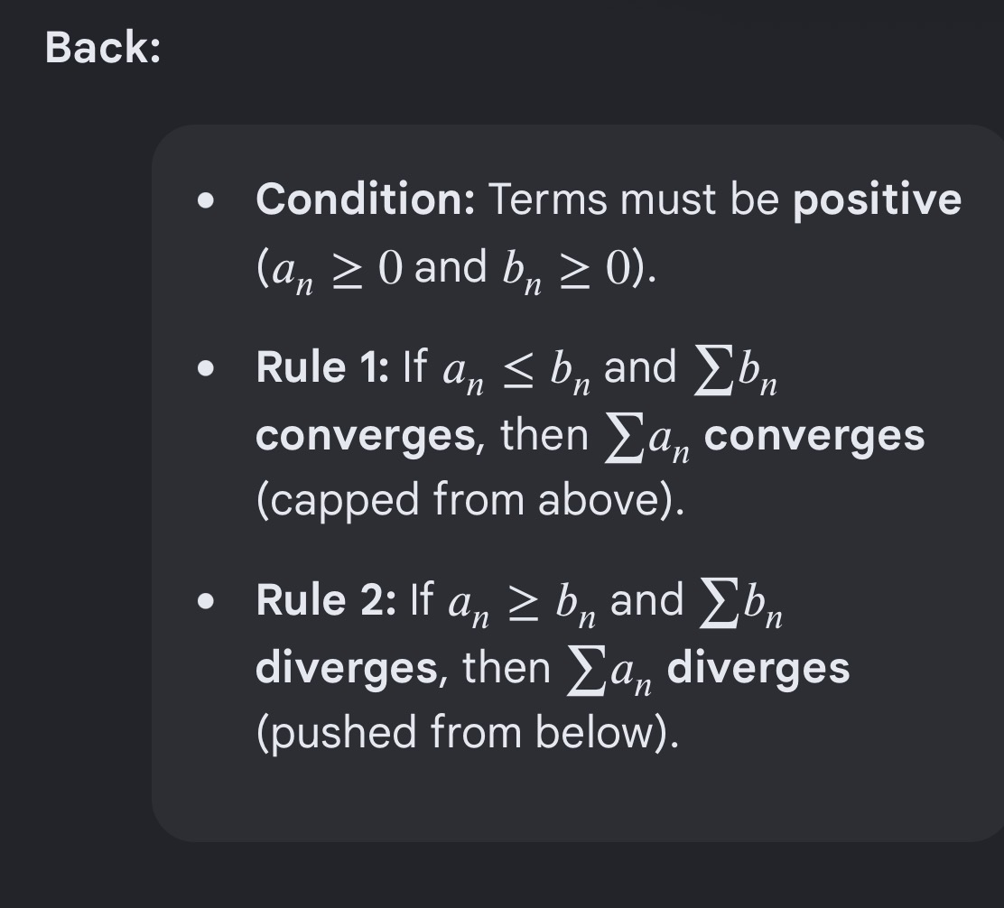Click the "Rule 2:" label
The width and height of the screenshot is (1004, 908).
pyautogui.click(x=326, y=600)
